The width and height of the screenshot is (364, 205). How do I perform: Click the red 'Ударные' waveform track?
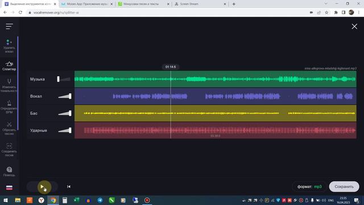point(216,130)
